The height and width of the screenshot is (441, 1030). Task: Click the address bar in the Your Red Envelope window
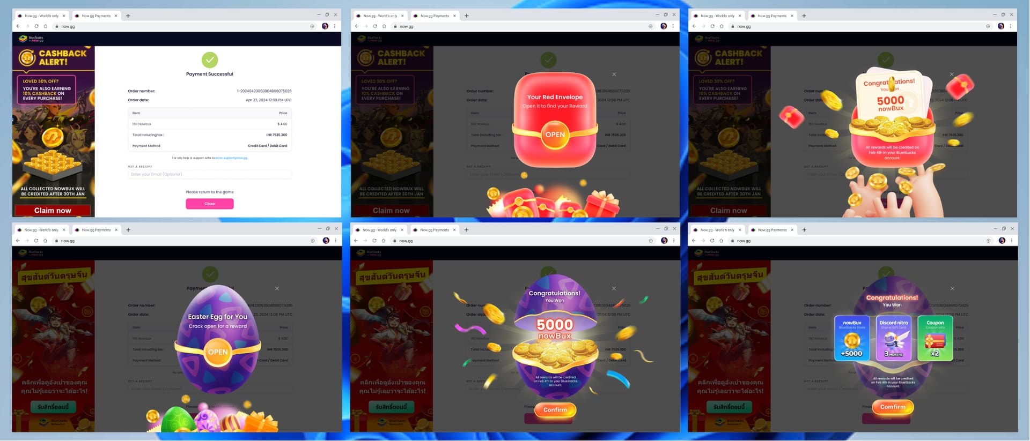tap(523, 26)
